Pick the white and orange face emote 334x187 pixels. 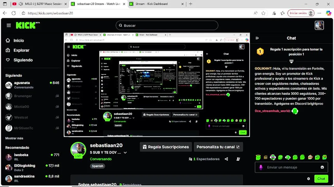(310, 157)
